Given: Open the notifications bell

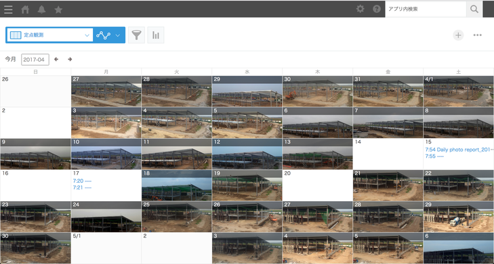Looking at the screenshot, I should [41, 9].
